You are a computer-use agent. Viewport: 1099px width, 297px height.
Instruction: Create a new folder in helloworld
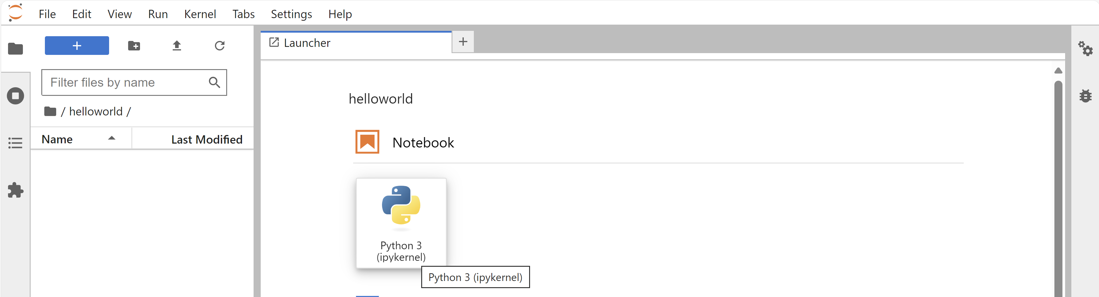[134, 46]
